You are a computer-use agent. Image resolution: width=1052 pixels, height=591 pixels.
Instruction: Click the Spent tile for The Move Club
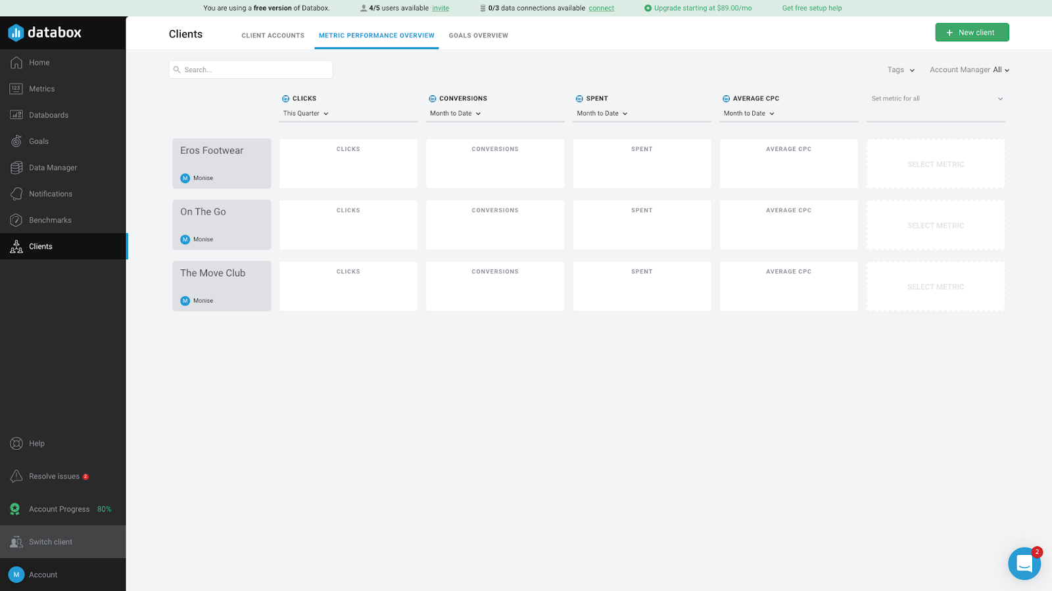click(x=642, y=286)
